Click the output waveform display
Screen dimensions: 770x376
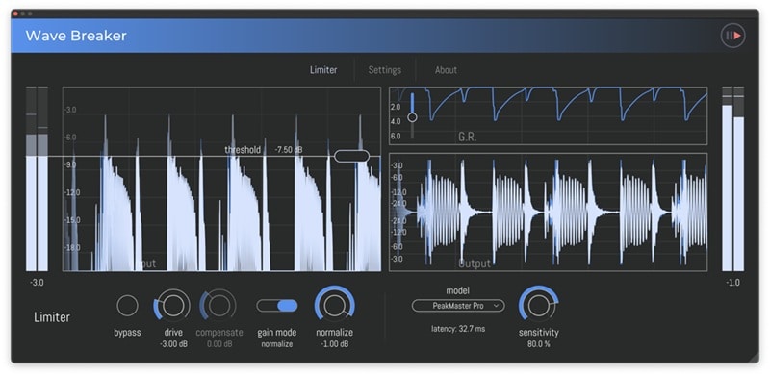[548, 213]
